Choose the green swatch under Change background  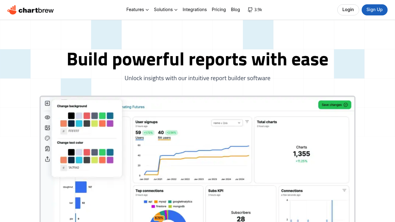pyautogui.click(x=102, y=116)
